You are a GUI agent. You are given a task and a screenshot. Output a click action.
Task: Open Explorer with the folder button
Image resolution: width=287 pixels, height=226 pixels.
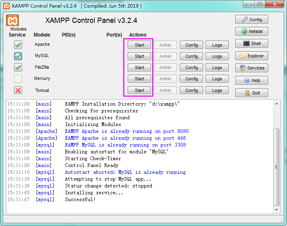tap(252, 56)
